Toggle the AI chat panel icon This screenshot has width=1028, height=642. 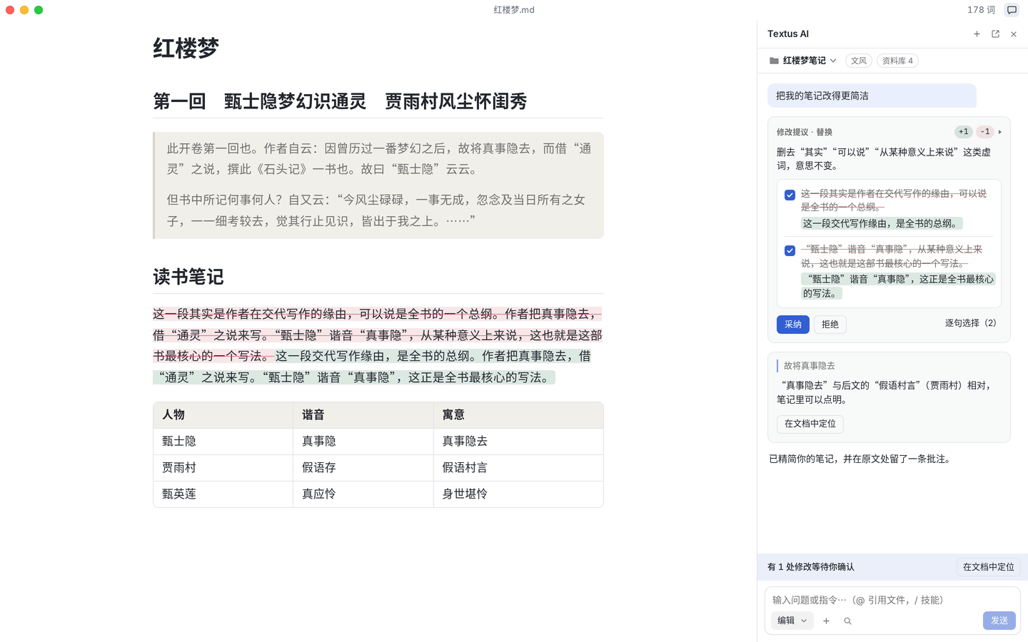pos(1012,10)
